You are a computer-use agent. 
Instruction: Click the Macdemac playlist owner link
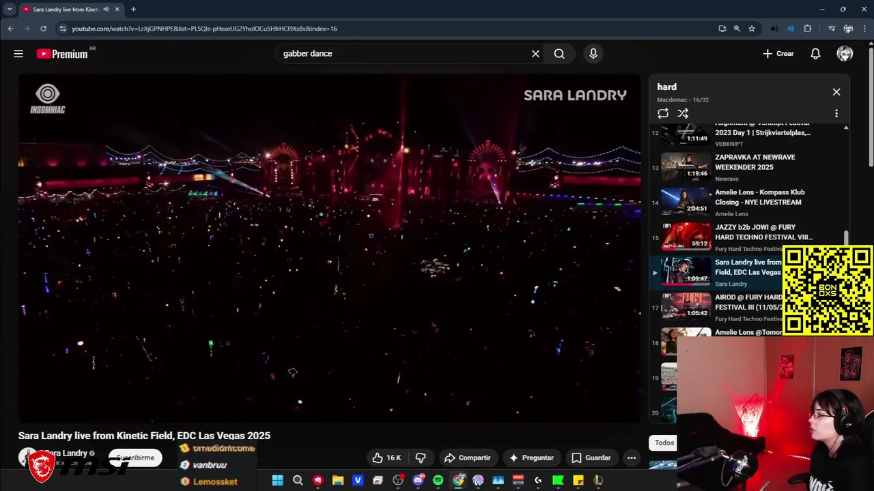point(673,100)
